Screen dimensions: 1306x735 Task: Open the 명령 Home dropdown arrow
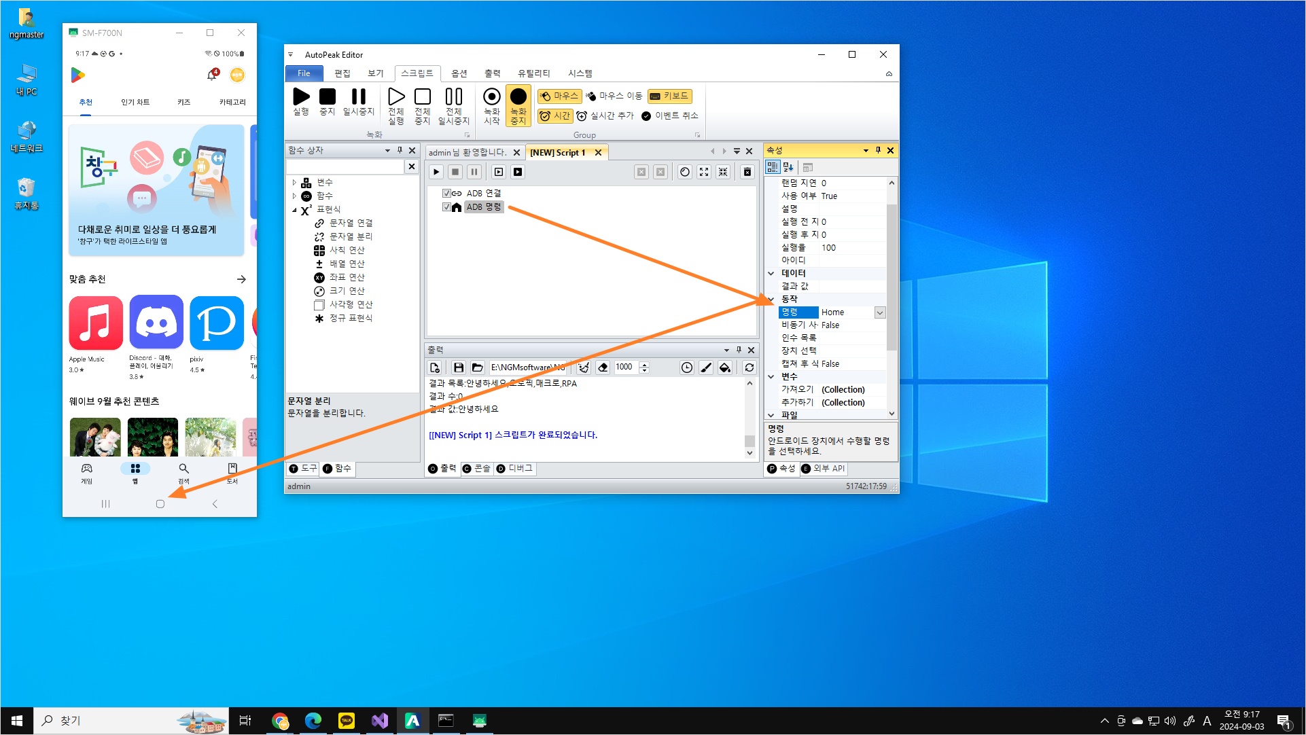[879, 312]
